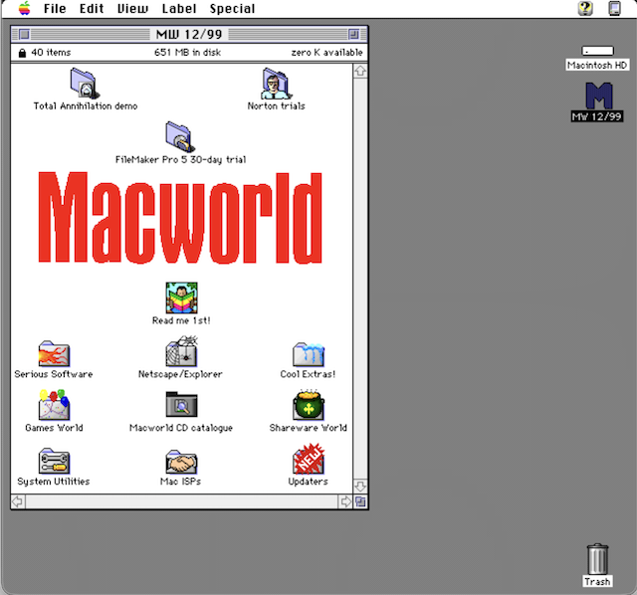637x595 pixels.
Task: Open the Help menu icon in menu bar
Action: (585, 9)
